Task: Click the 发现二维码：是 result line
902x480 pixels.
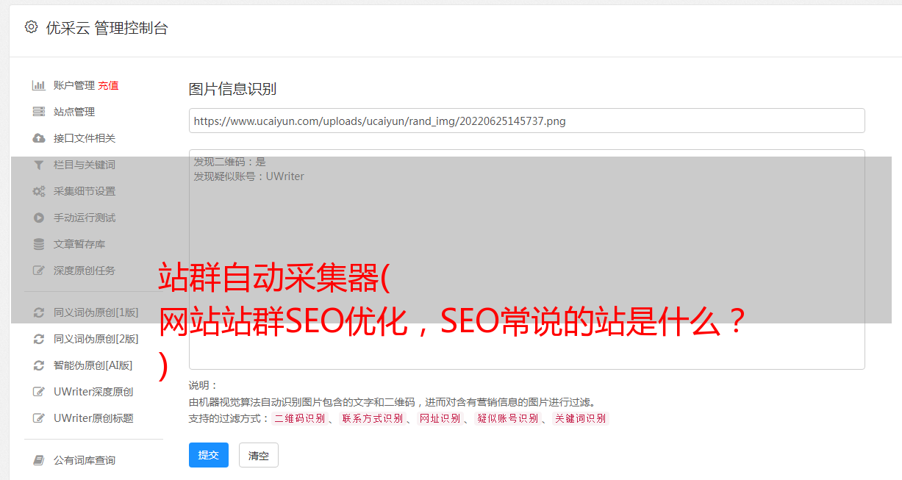Action: pos(230,162)
